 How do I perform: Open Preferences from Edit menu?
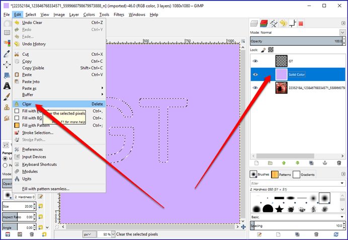[x=59, y=149]
